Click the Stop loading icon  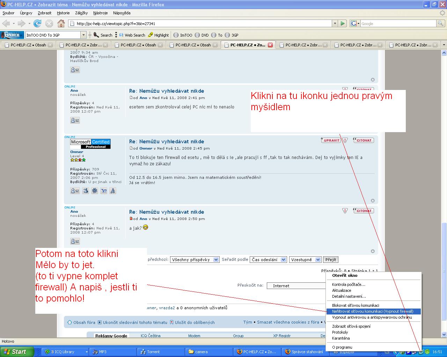(49, 24)
